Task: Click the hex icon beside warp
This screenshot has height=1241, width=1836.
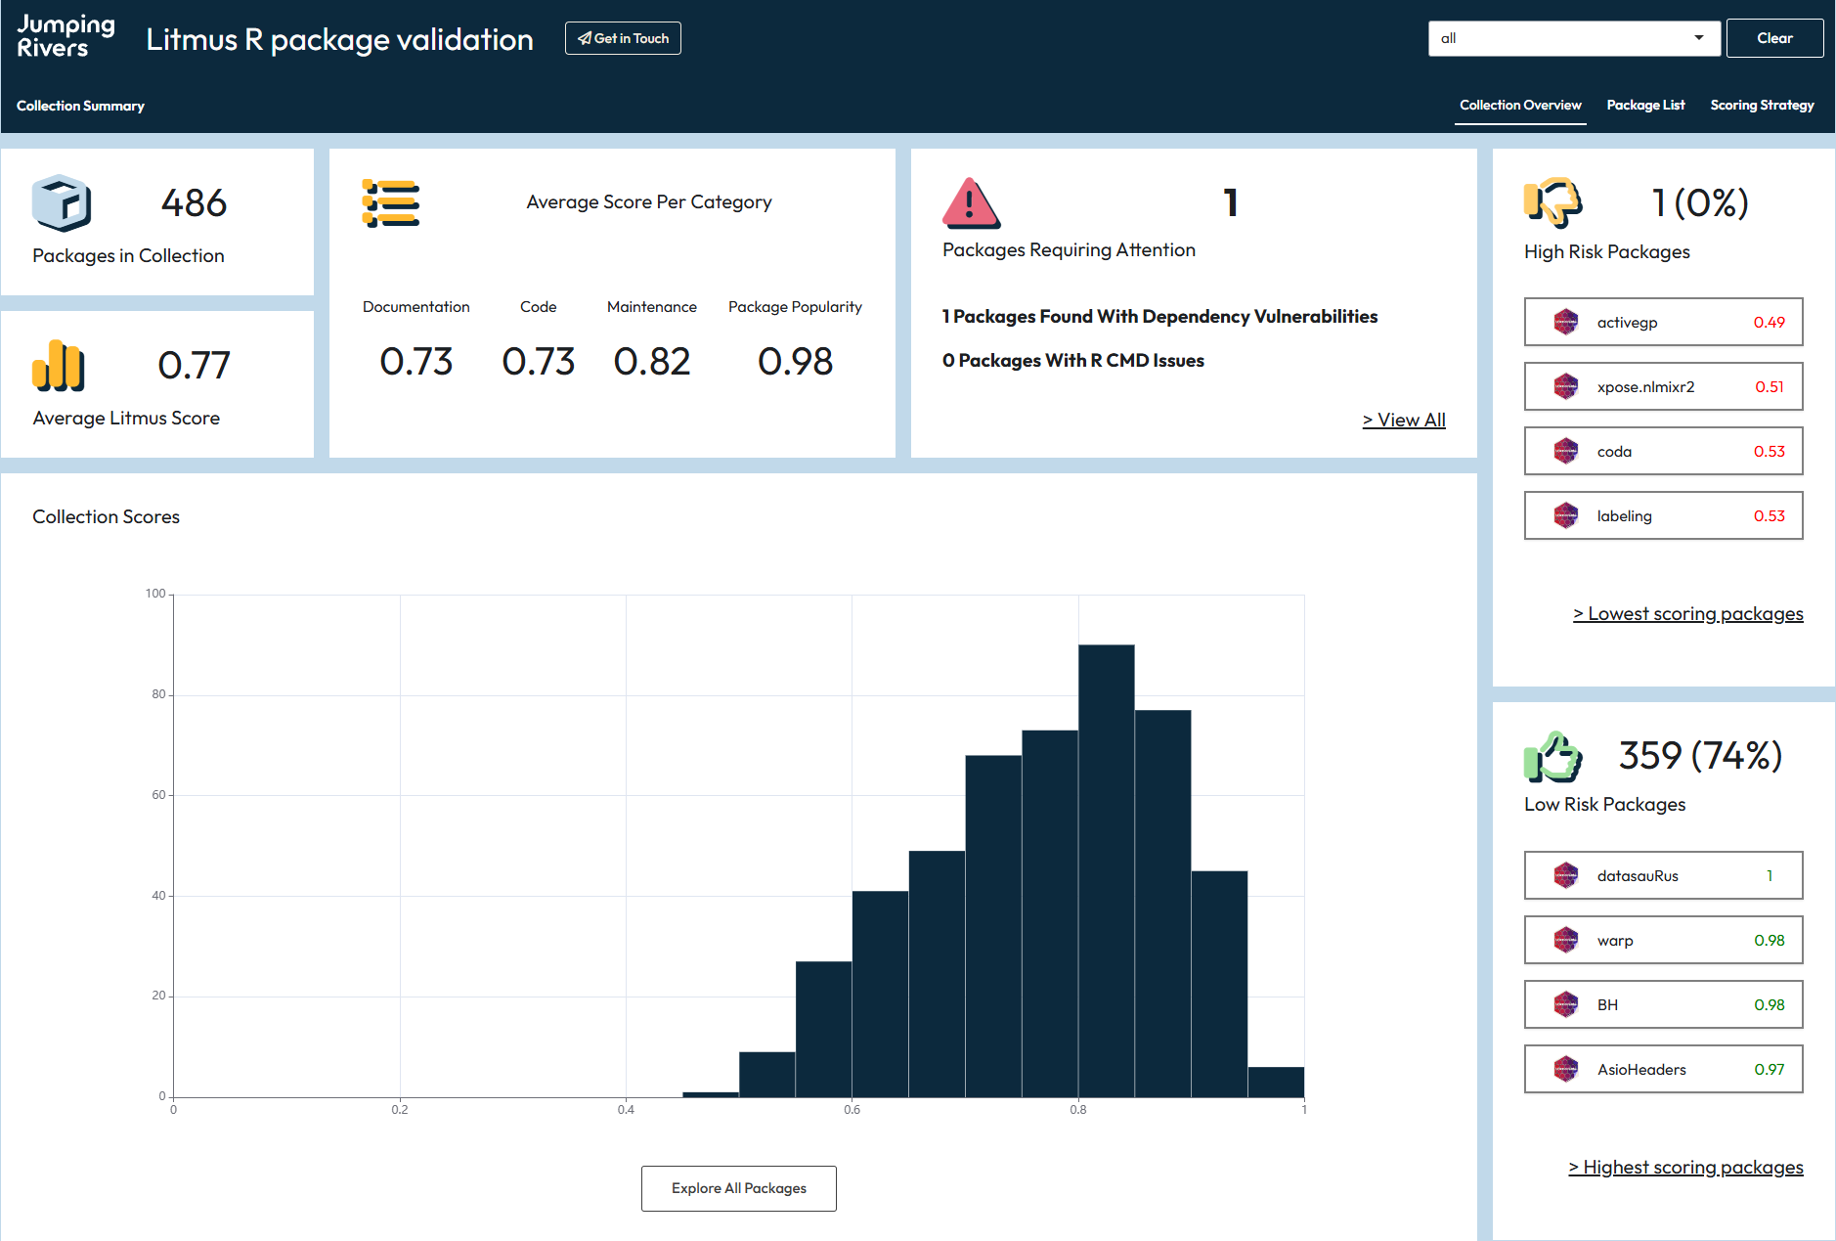Action: coord(1566,940)
